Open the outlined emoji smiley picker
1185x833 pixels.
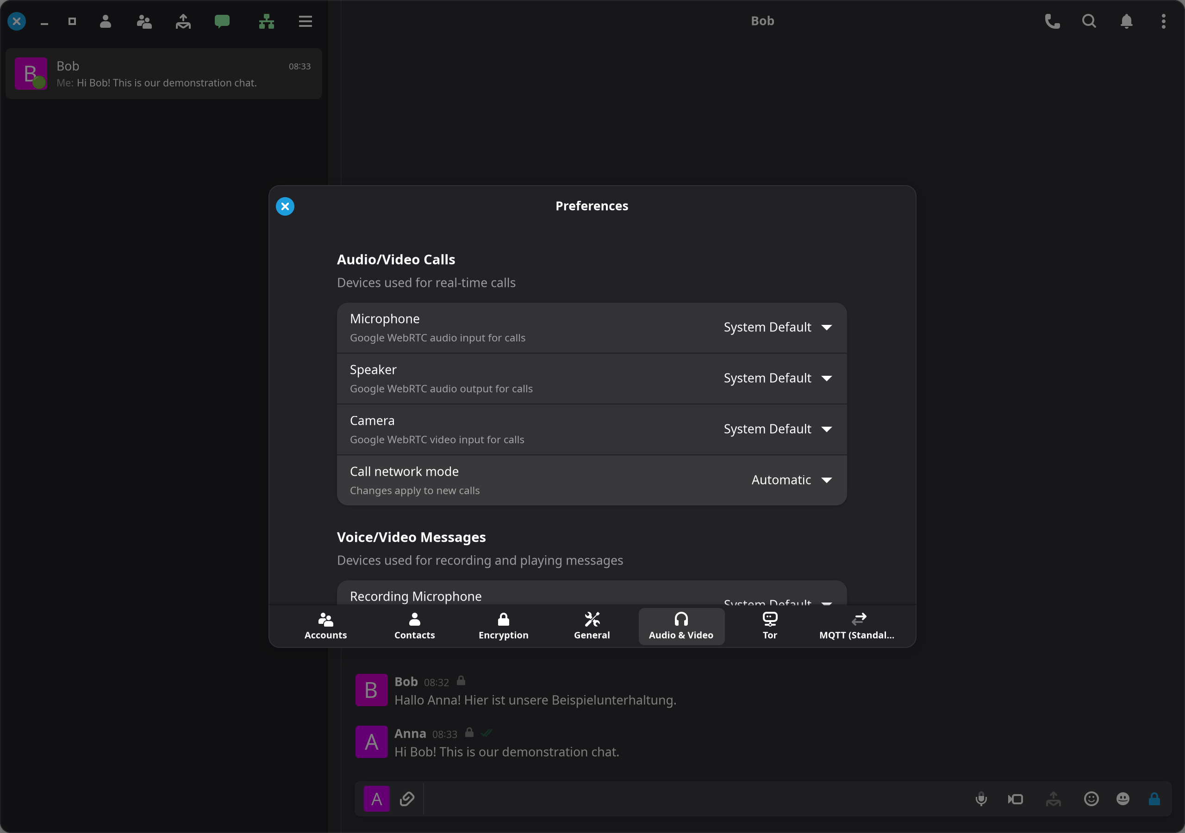coord(1091,799)
